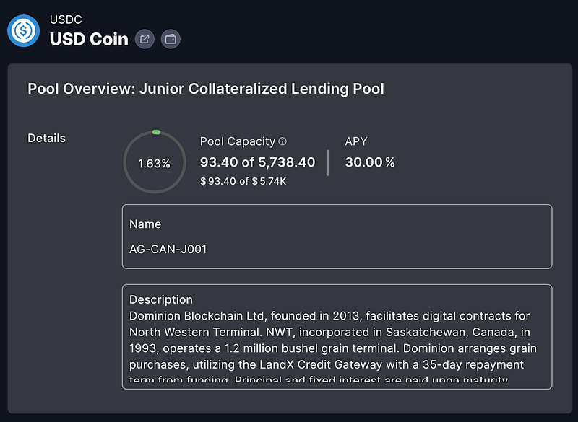This screenshot has width=578, height=422.
Task: Show the Pool Capacity info tooltip icon
Action: pyautogui.click(x=282, y=141)
